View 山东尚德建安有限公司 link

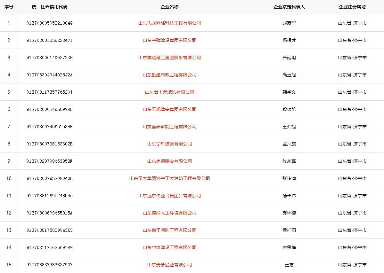click(169, 161)
